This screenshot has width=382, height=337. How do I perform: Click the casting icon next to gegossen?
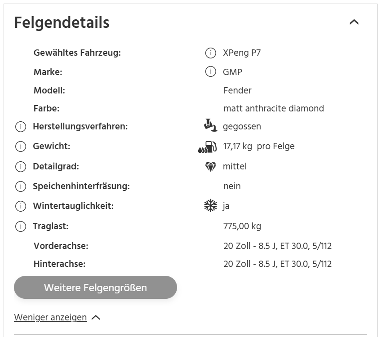click(210, 125)
